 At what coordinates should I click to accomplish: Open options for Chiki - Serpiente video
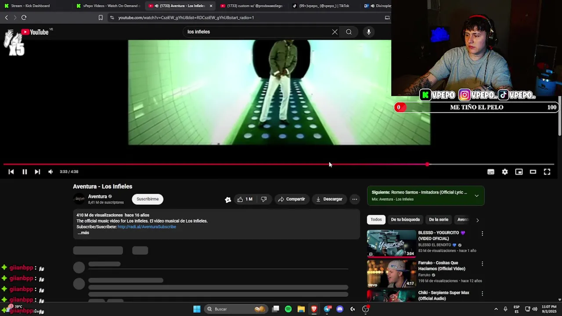(x=482, y=294)
